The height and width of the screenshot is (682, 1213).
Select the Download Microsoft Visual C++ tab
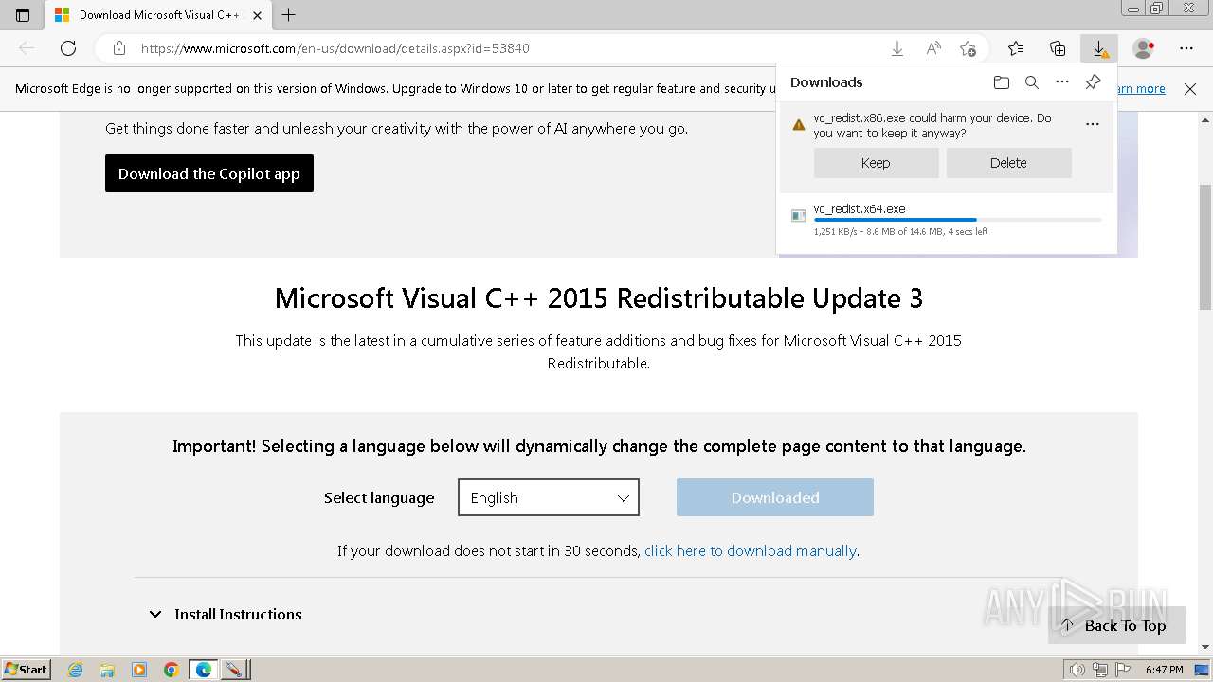coord(158,15)
